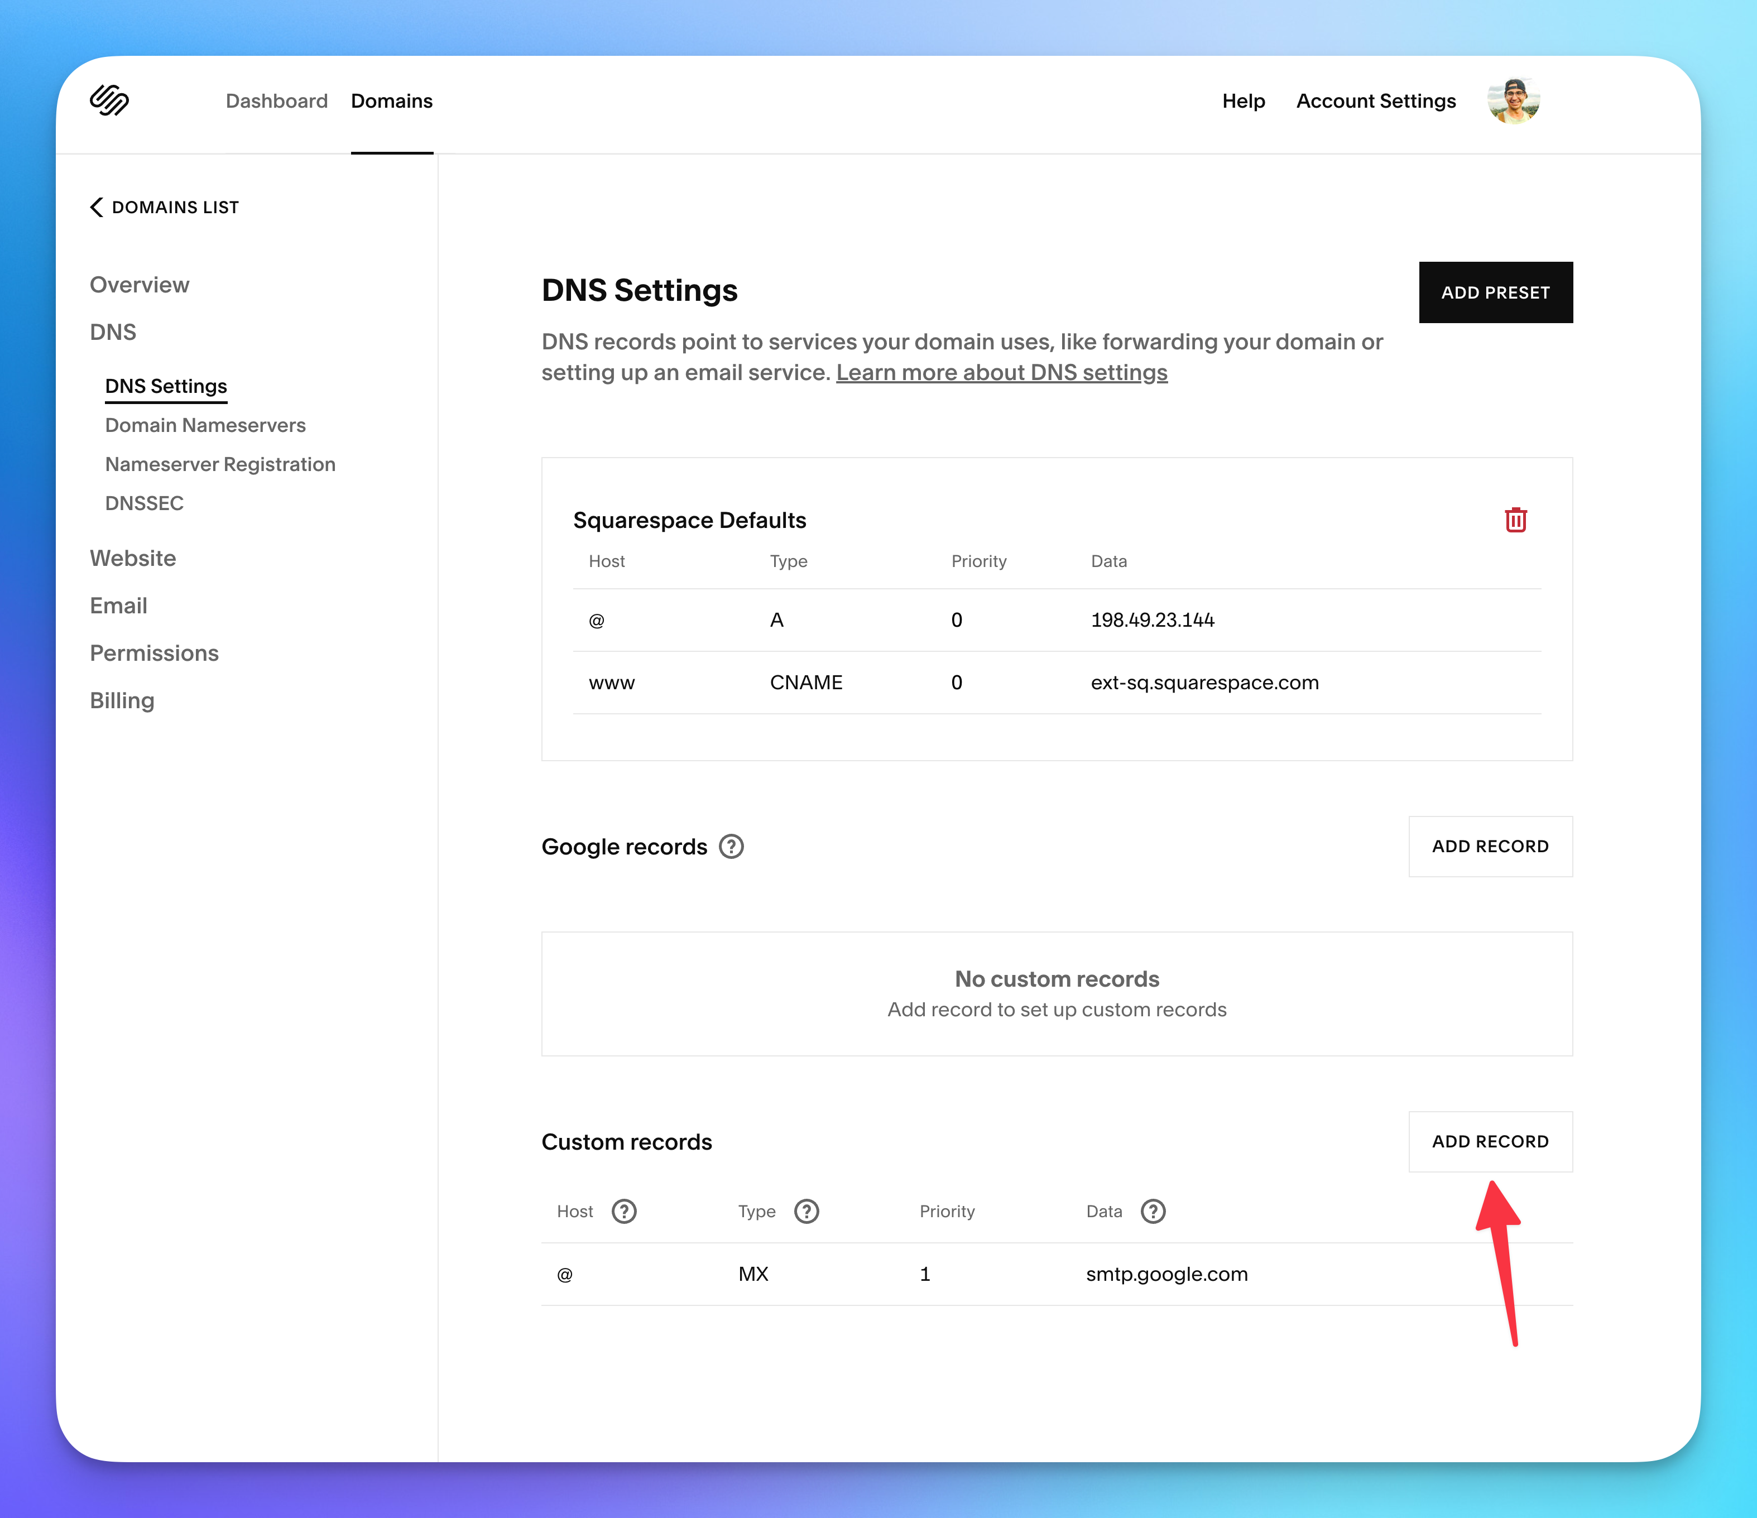Add record under Custom records

[x=1490, y=1141]
